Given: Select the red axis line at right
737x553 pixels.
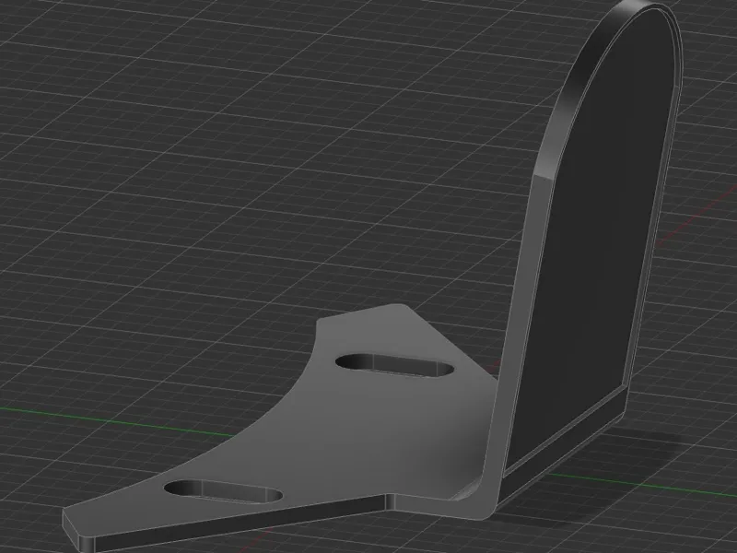Looking at the screenshot, I should 696,217.
